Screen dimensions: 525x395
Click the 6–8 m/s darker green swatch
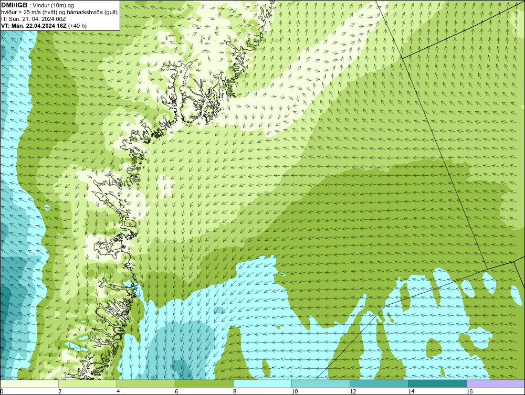point(204,383)
